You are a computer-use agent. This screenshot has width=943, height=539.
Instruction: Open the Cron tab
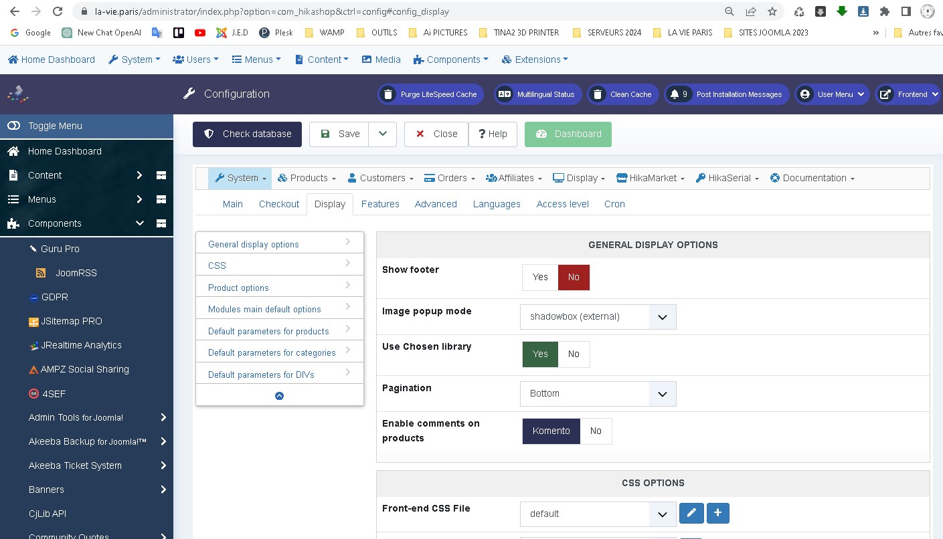[614, 204]
